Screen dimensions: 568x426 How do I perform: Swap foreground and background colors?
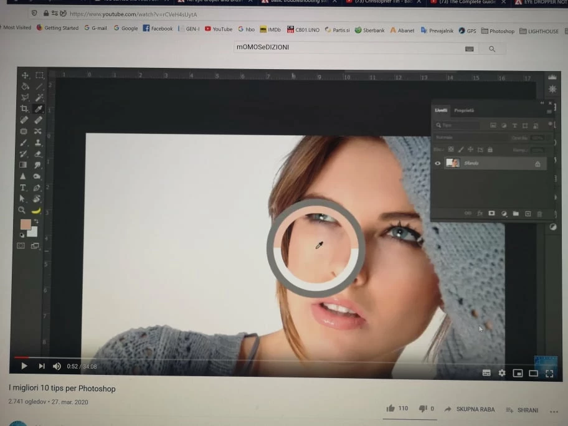click(36, 221)
